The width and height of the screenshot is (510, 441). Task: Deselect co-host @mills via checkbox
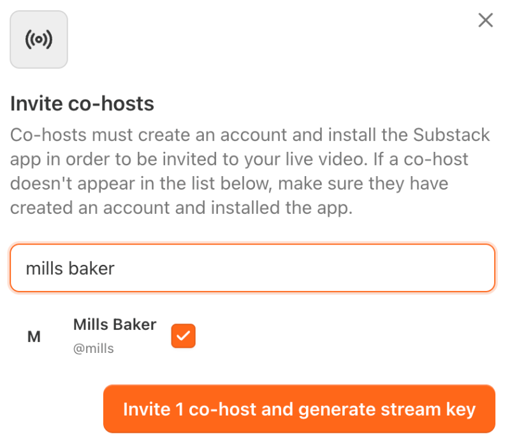[x=183, y=336]
